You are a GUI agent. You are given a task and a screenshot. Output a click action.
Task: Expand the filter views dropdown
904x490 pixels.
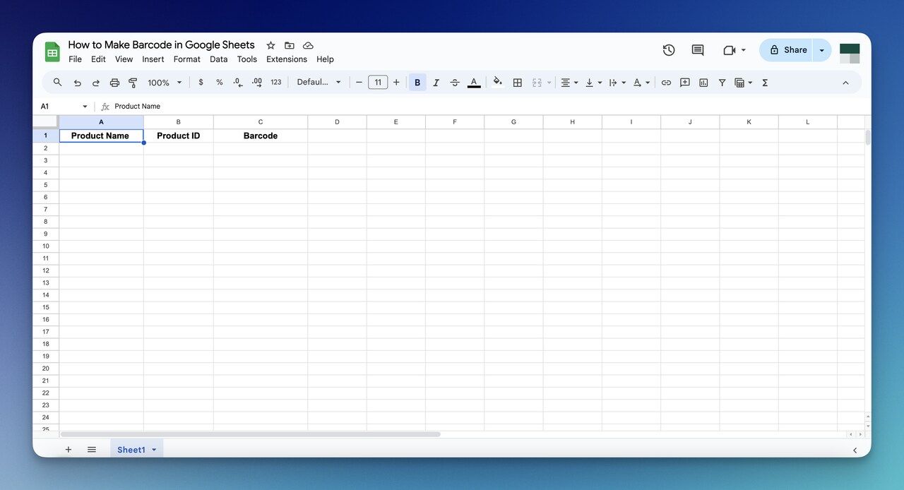(750, 83)
